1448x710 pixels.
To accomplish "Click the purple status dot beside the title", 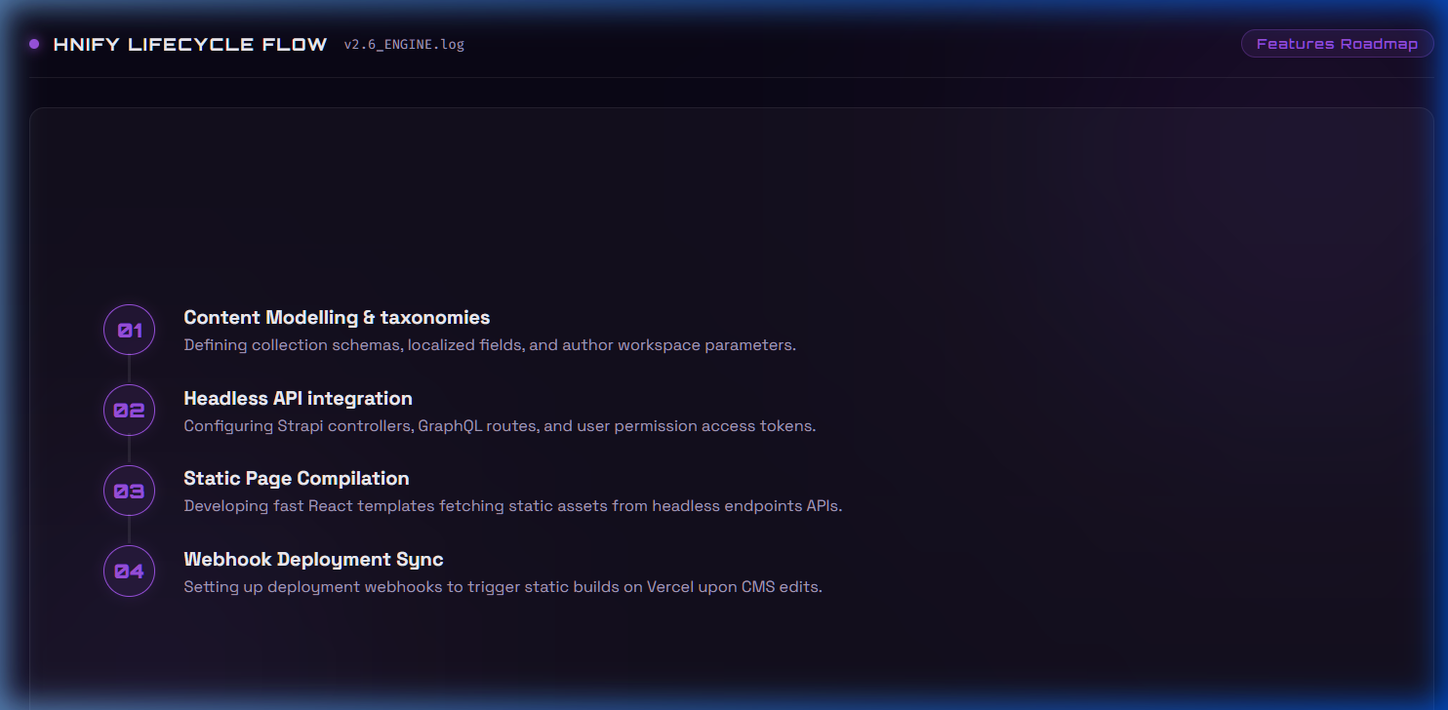I will (34, 44).
